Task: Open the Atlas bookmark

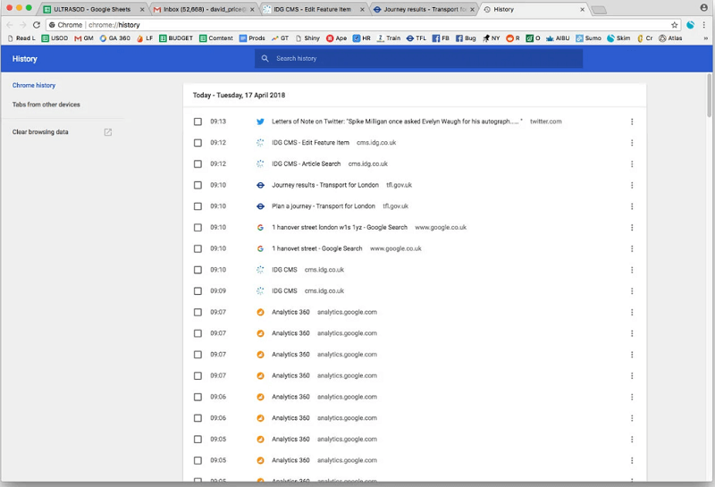Action: 670,38
